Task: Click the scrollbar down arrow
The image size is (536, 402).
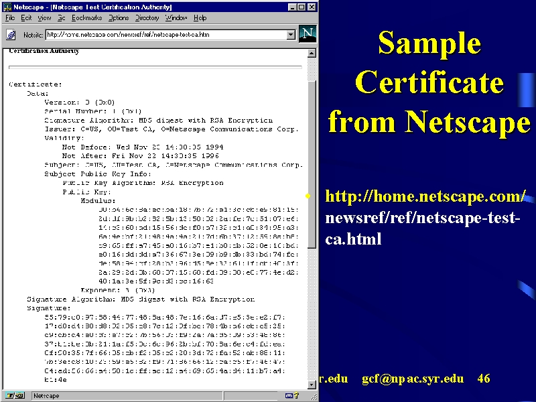Action: 312,385
